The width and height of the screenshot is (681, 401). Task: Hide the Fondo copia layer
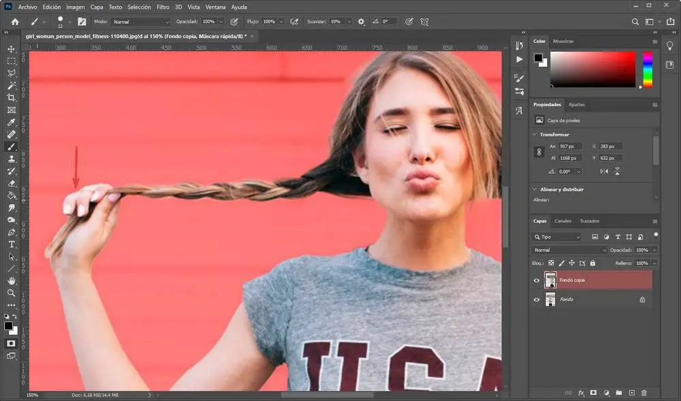point(537,280)
